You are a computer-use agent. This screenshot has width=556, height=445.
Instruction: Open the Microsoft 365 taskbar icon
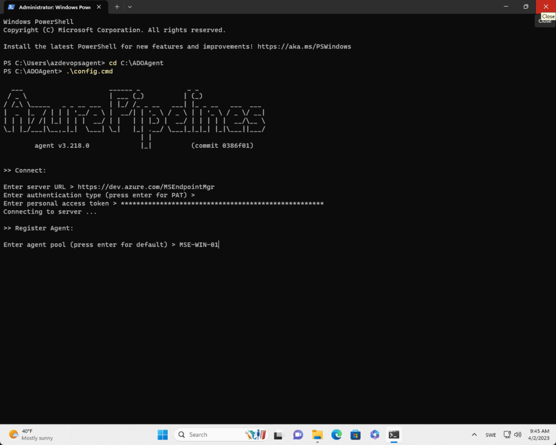point(375,435)
